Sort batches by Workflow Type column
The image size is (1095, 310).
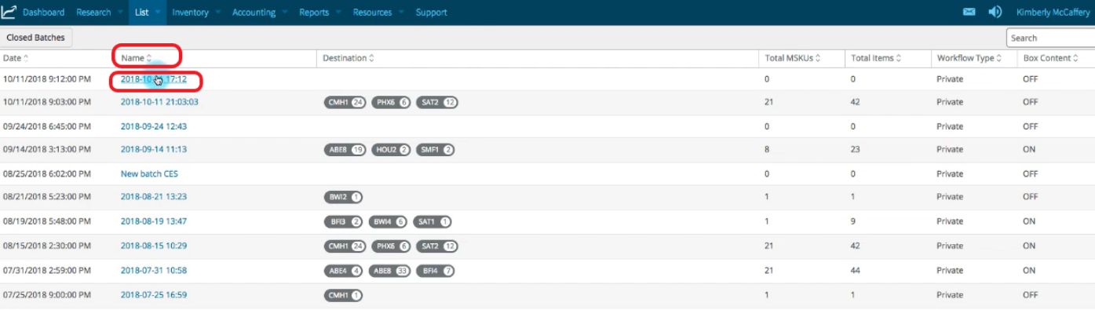(969, 58)
